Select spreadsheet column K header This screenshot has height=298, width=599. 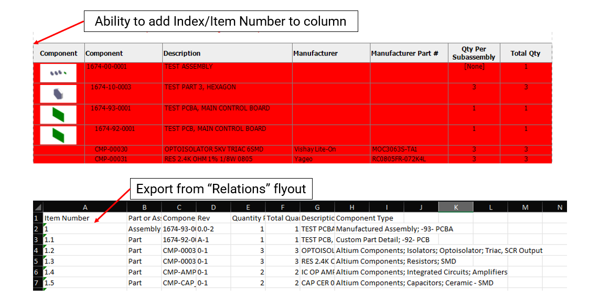(x=456, y=207)
